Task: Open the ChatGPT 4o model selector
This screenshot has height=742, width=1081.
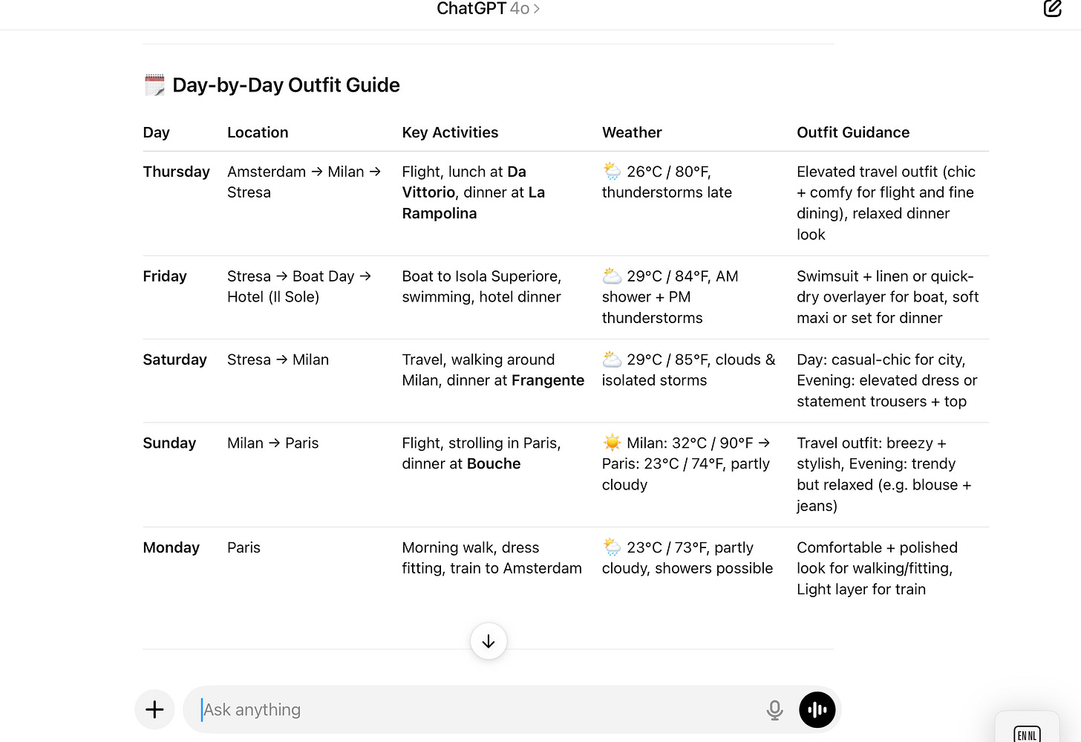Action: (x=488, y=9)
